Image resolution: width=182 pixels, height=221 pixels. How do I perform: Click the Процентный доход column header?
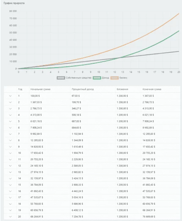coord(83,89)
